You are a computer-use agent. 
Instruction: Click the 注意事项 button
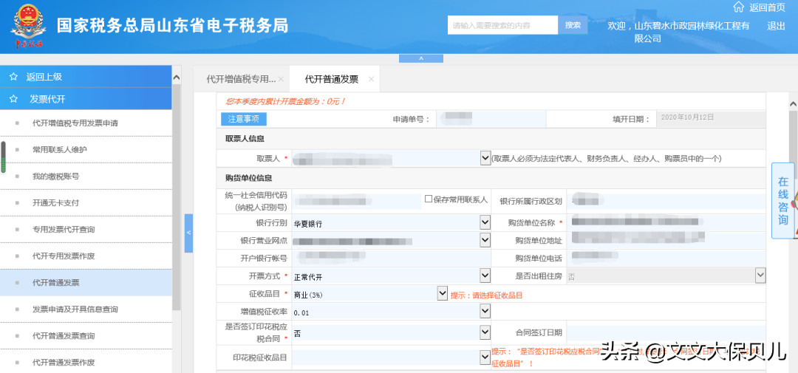244,119
